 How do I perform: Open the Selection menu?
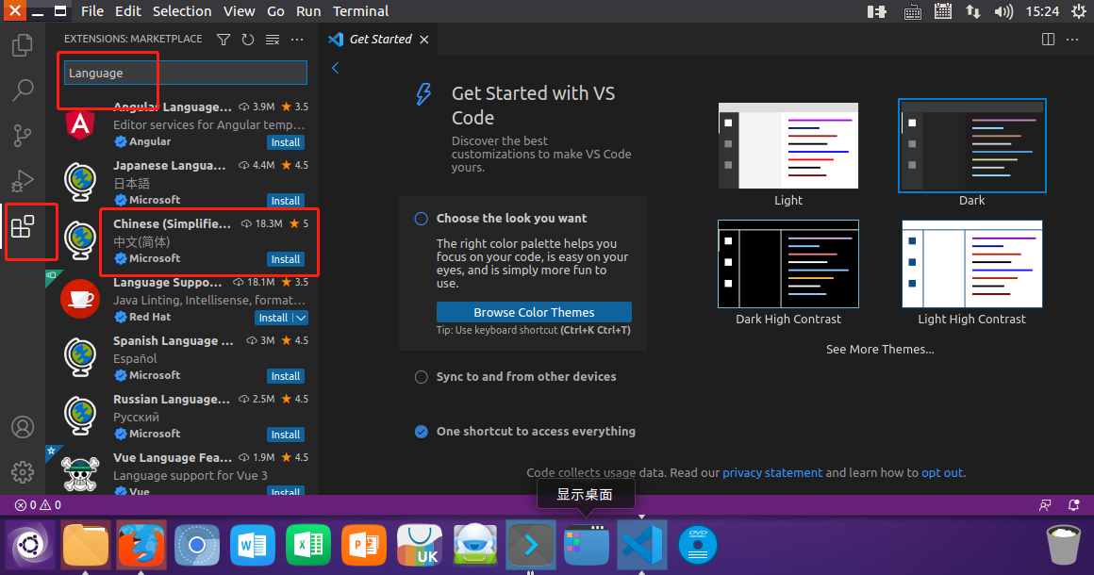(x=181, y=11)
